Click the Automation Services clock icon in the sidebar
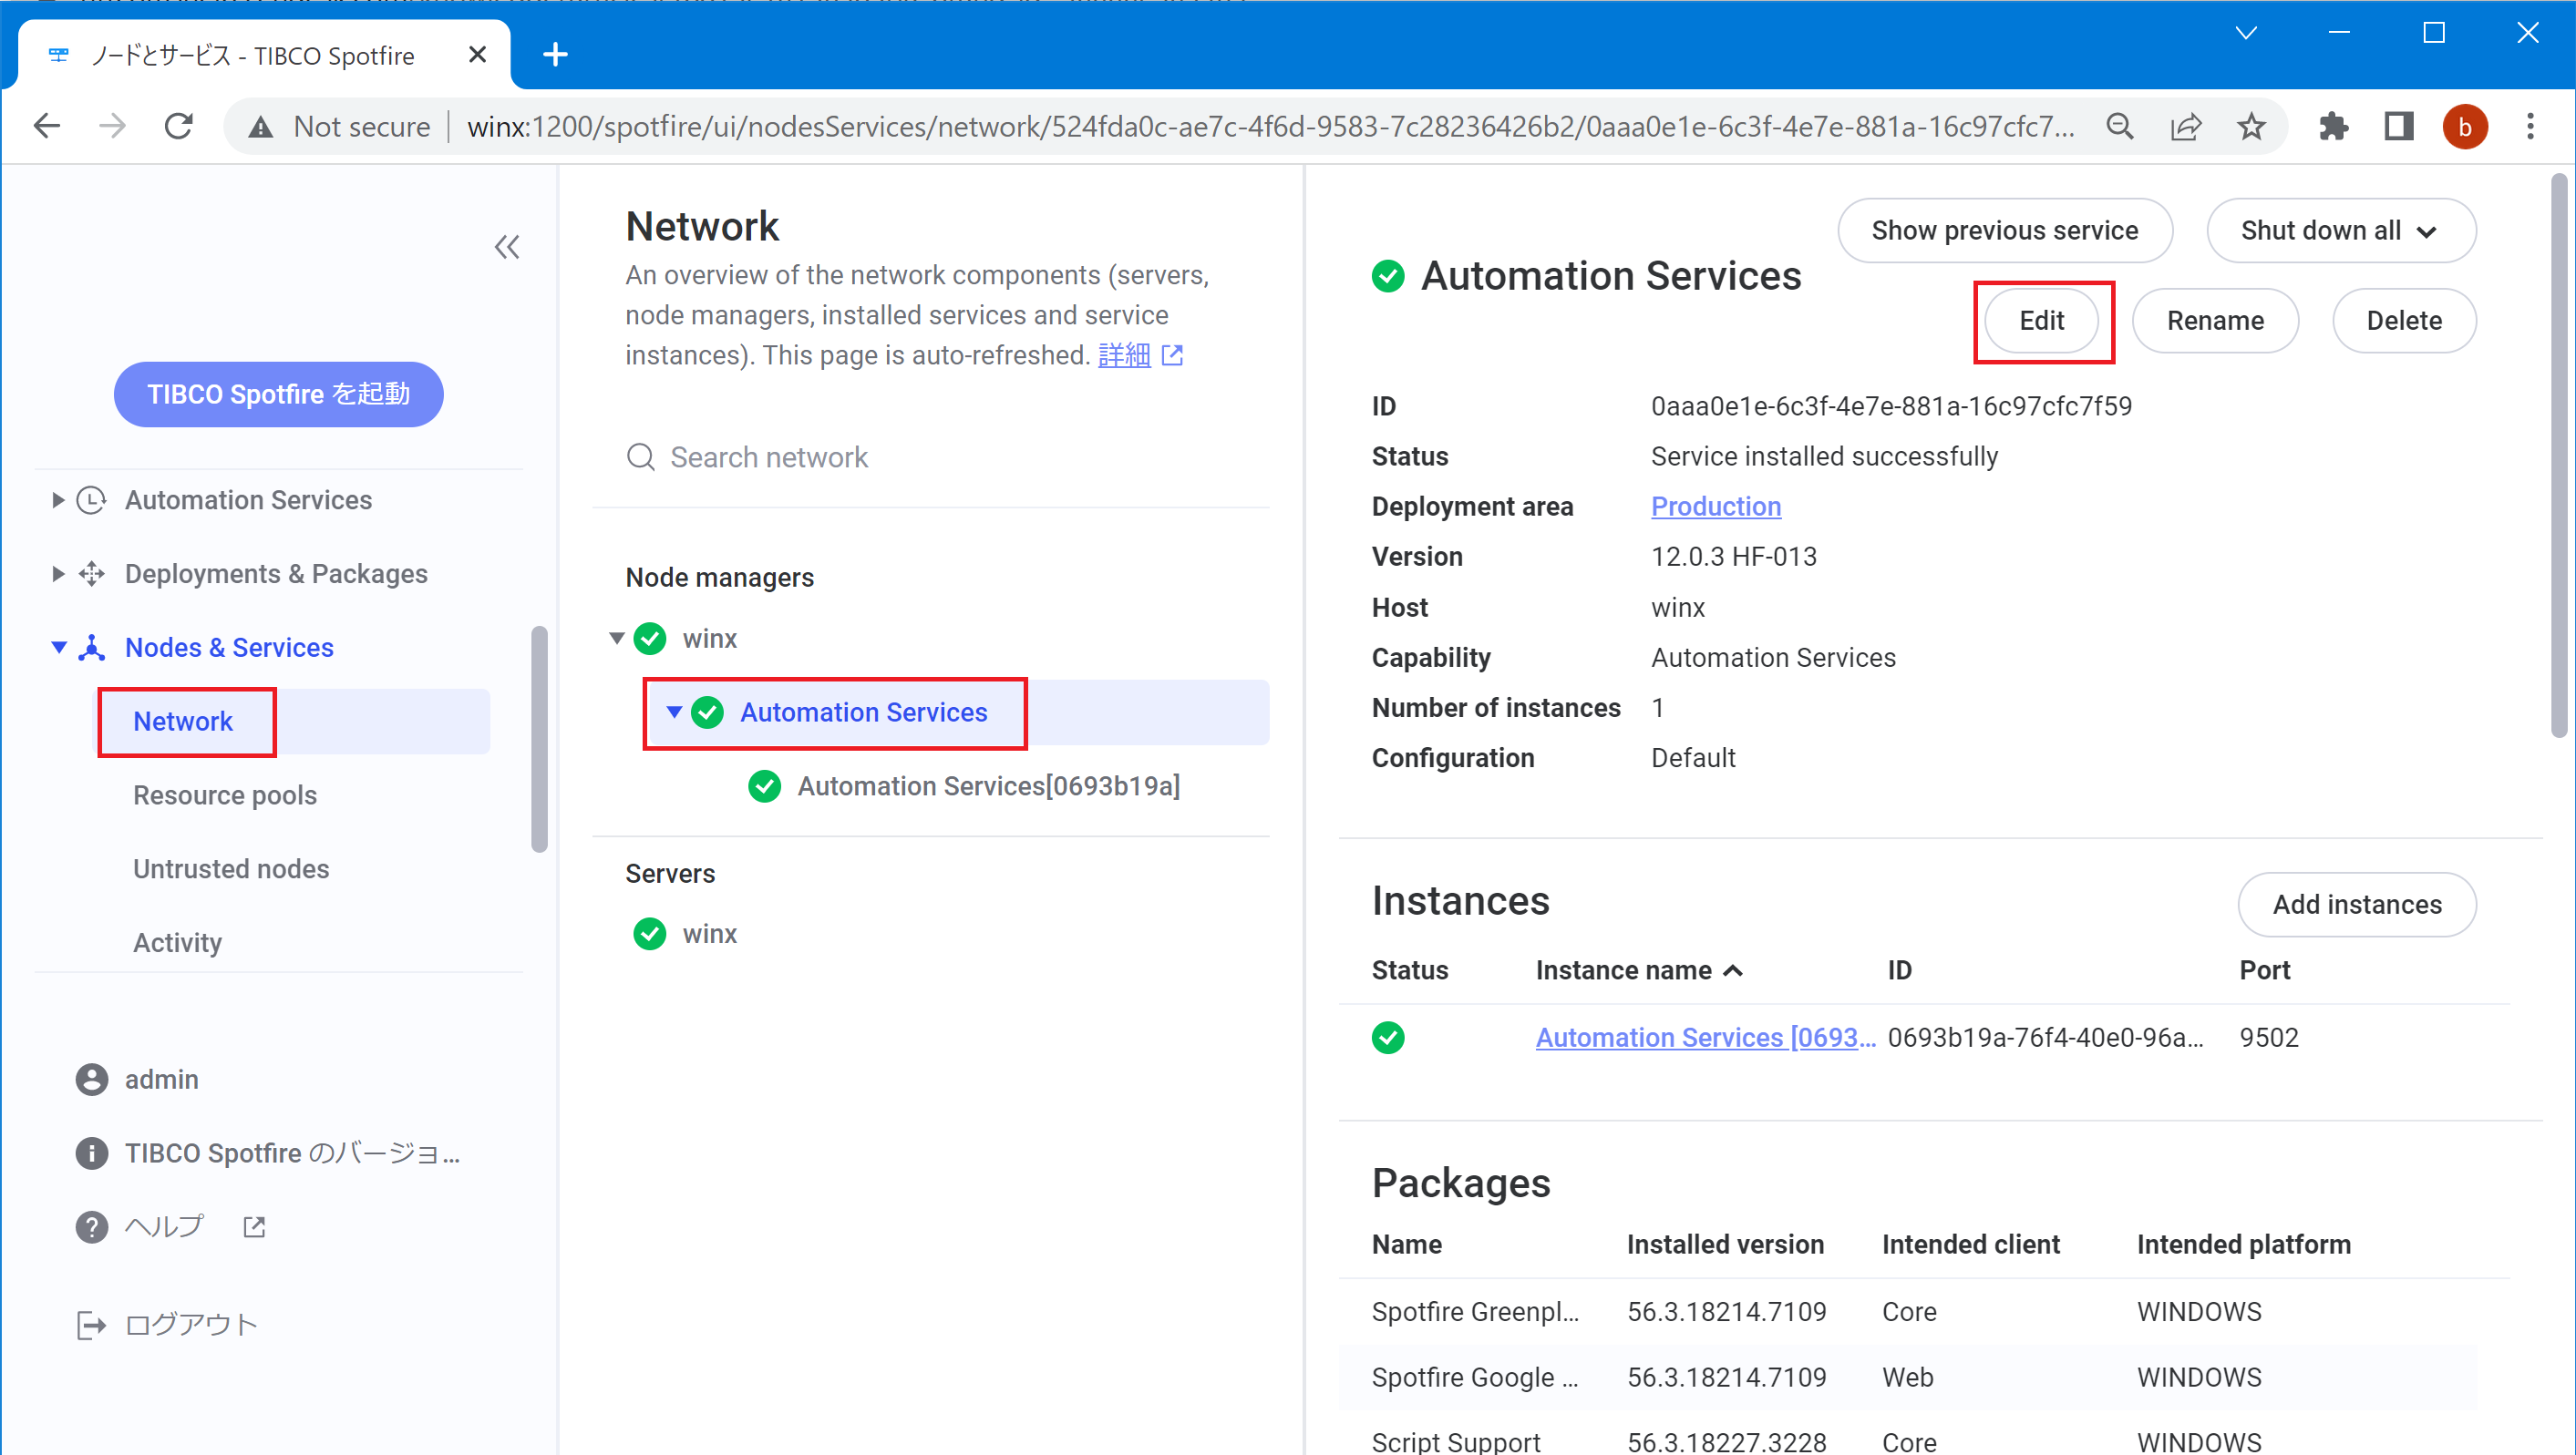2576x1455 pixels. point(92,499)
